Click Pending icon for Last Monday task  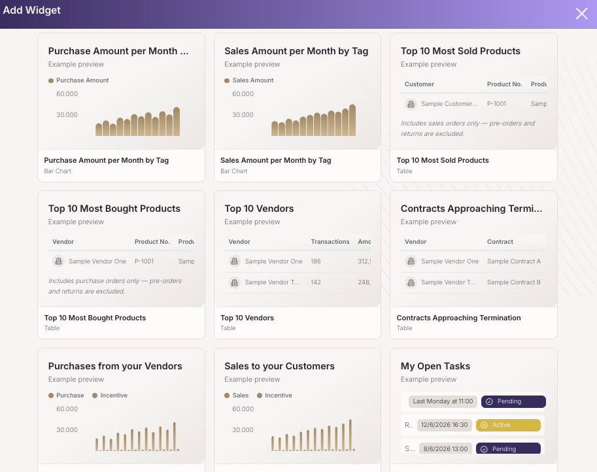pyautogui.click(x=489, y=401)
